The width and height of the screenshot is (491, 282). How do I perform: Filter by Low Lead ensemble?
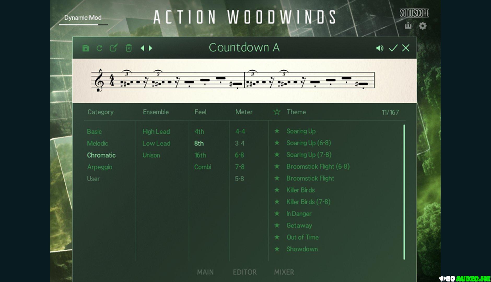(156, 143)
